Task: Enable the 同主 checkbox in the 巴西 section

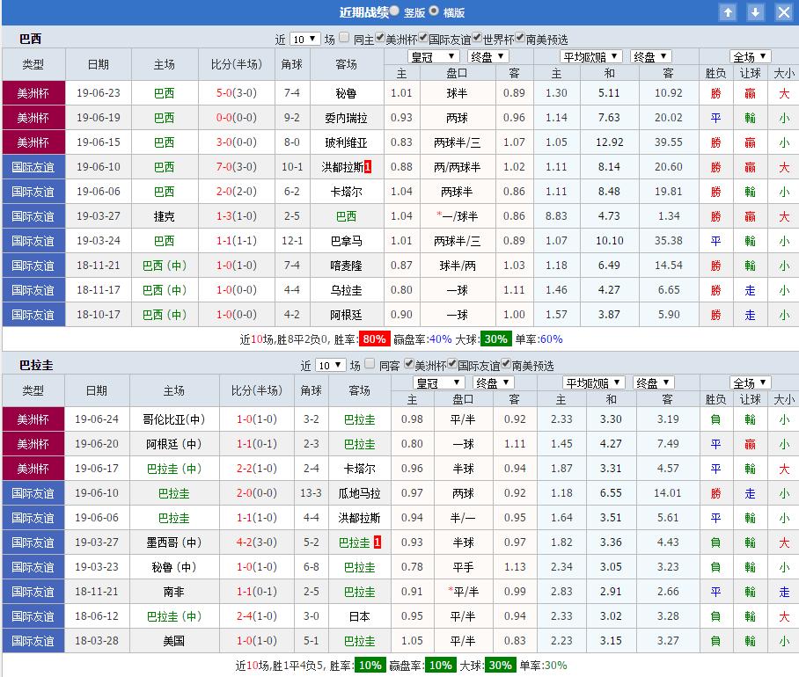Action: (x=343, y=38)
